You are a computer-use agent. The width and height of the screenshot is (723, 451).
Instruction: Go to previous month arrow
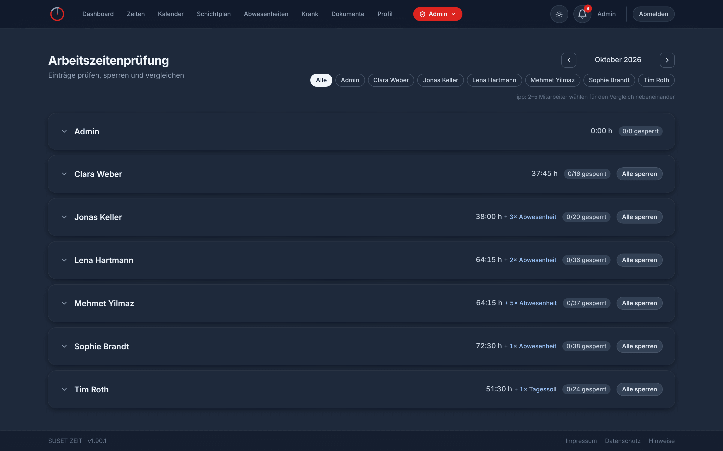pos(569,60)
